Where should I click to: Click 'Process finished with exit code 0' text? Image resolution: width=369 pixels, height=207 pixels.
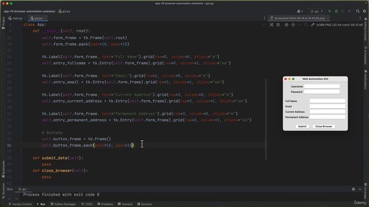pyautogui.click(x=61, y=194)
